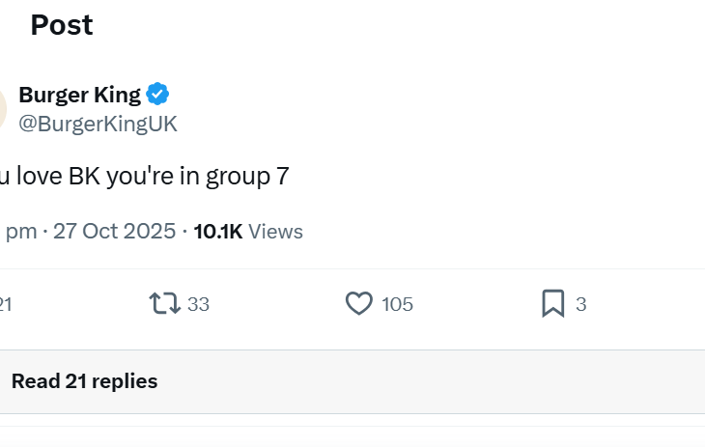
Task: Open Read 21 replies
Action: [84, 381]
